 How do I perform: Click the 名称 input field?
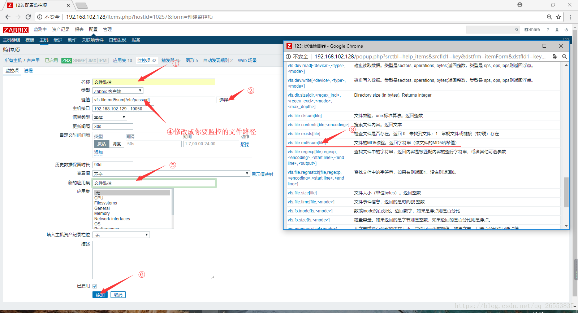154,82
